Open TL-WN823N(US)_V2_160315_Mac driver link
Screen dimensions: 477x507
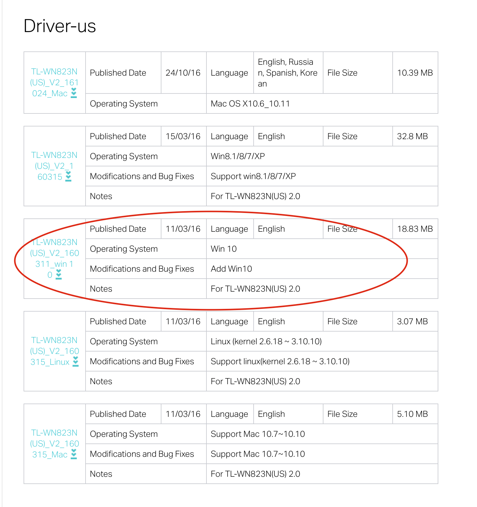coord(54,443)
